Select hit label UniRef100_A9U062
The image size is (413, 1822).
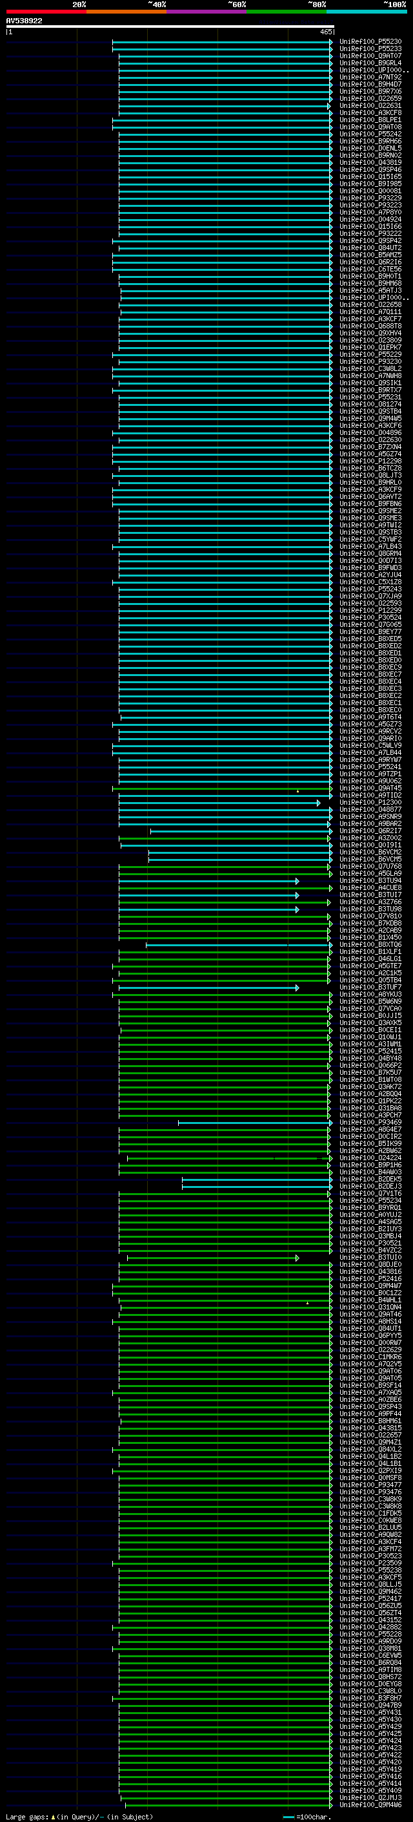point(370,781)
